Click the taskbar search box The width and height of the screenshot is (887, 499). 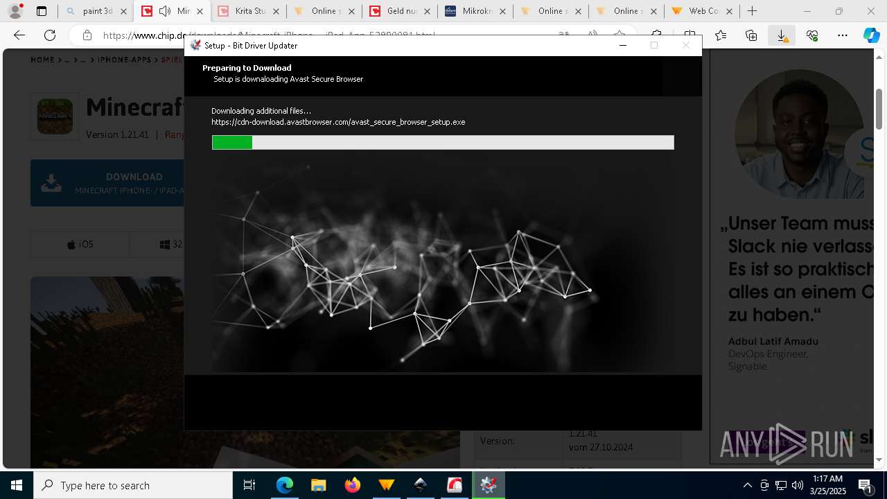coord(133,485)
